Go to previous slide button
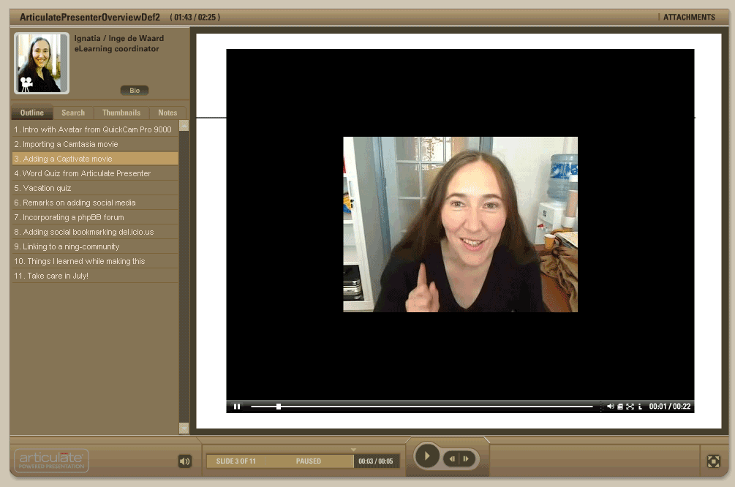The width and height of the screenshot is (735, 487). [x=452, y=459]
